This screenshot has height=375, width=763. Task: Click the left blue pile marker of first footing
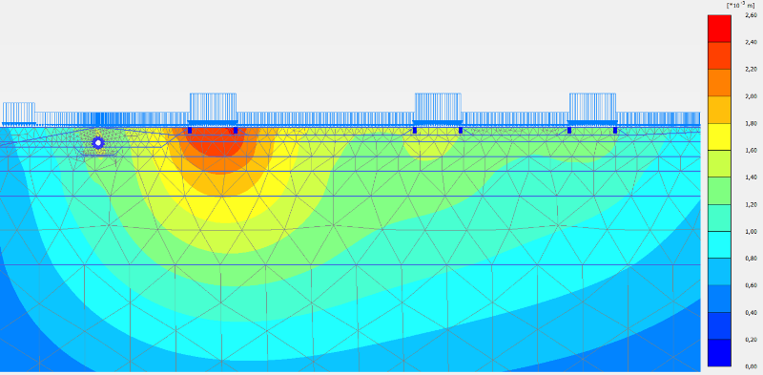tap(190, 130)
